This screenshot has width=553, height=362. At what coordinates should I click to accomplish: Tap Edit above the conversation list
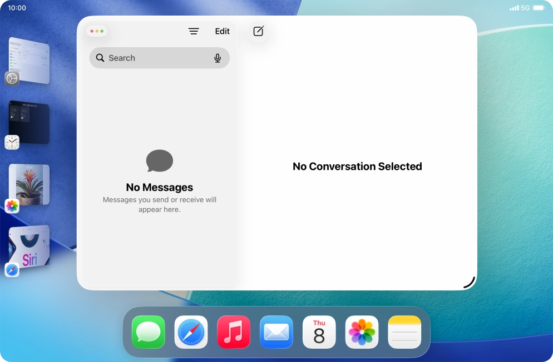pyautogui.click(x=222, y=31)
